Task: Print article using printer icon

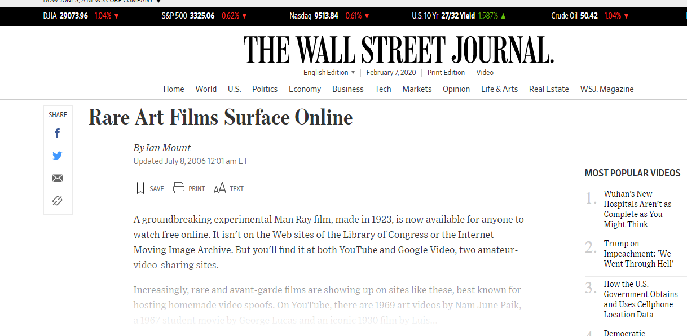Action: 179,188
